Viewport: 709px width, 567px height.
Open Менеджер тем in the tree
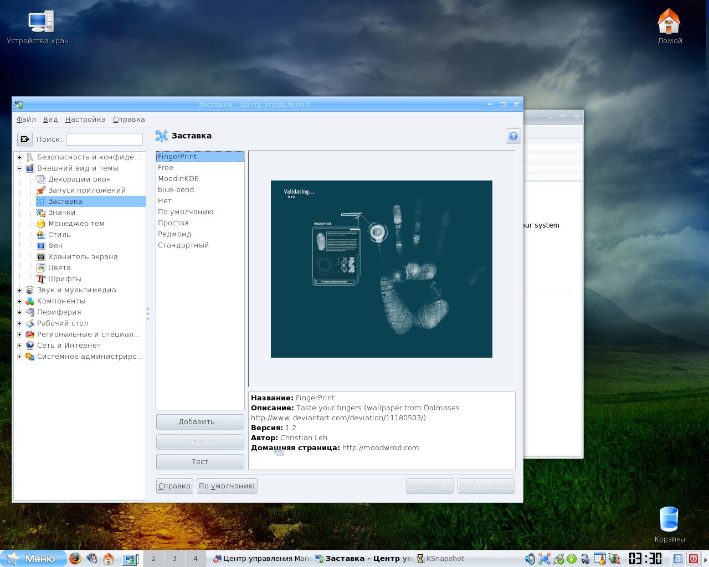point(76,223)
